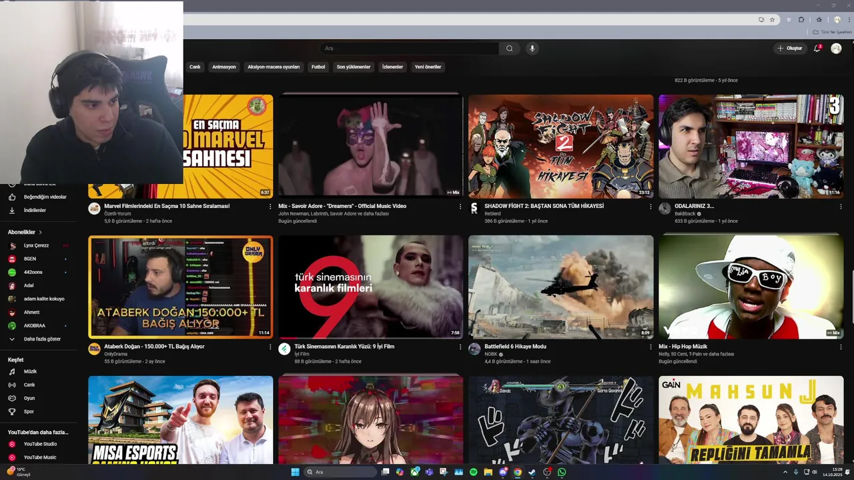Select the Canlı filter chip
This screenshot has height=480, width=854.
coord(195,67)
